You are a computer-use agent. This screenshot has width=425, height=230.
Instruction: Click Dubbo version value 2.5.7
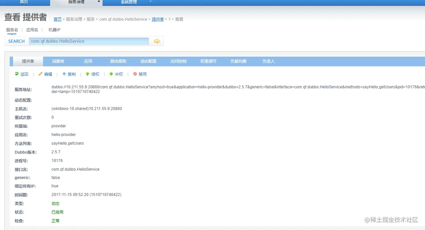(56, 152)
